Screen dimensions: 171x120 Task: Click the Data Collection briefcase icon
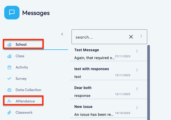9,90
